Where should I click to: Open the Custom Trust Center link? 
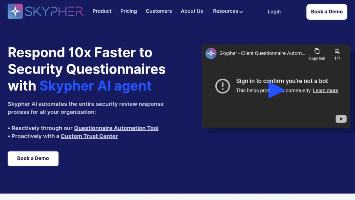(x=89, y=136)
